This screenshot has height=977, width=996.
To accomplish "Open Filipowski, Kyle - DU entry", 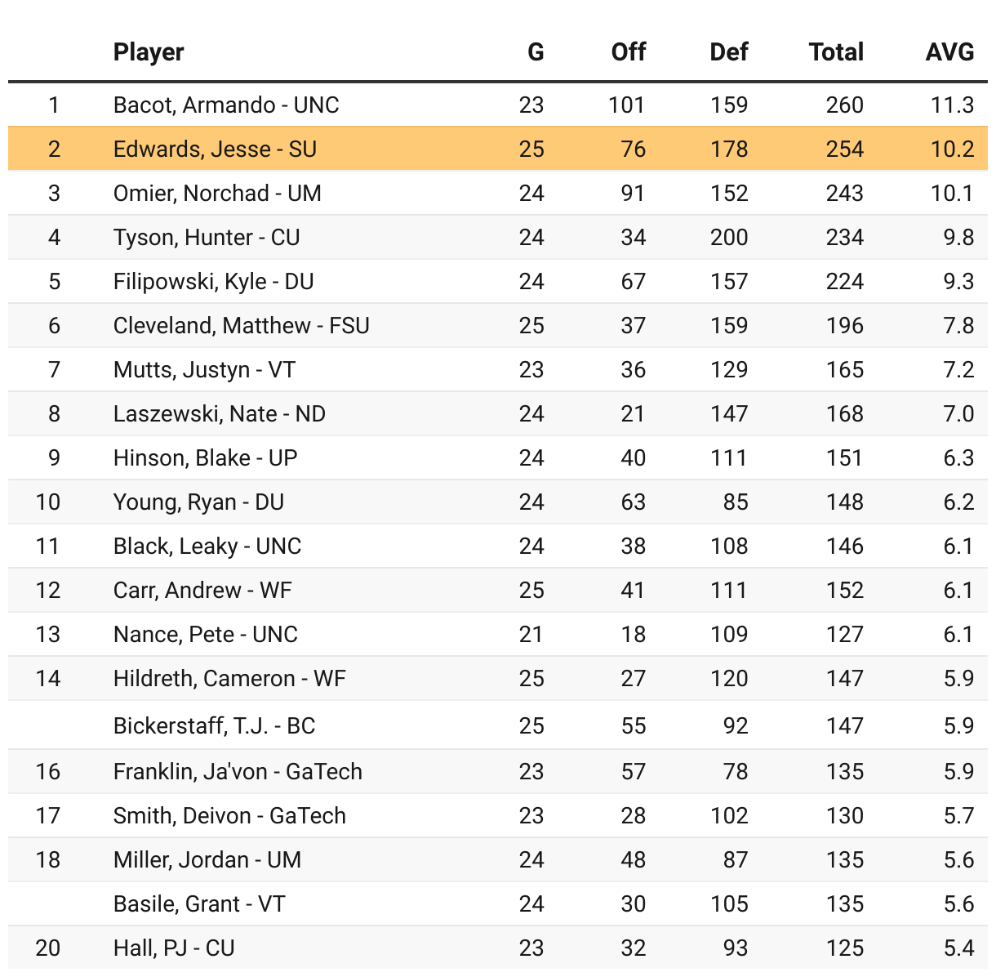I will (x=213, y=282).
